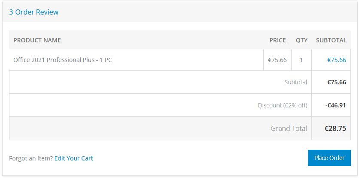Click the blue €75.66 product subtotal
The height and width of the screenshot is (178, 359).
coord(337,60)
